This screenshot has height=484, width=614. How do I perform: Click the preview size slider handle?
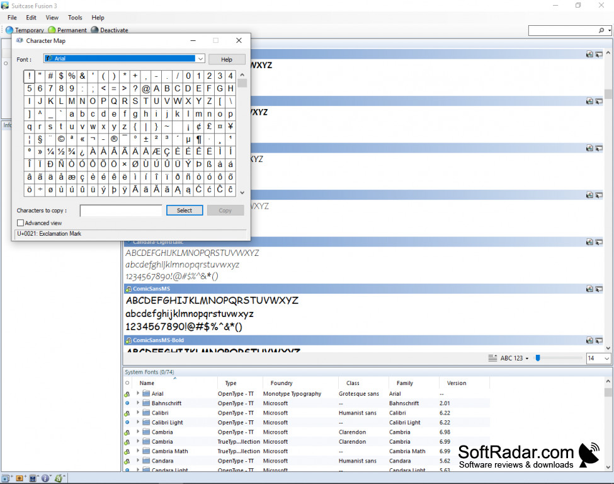(x=538, y=358)
